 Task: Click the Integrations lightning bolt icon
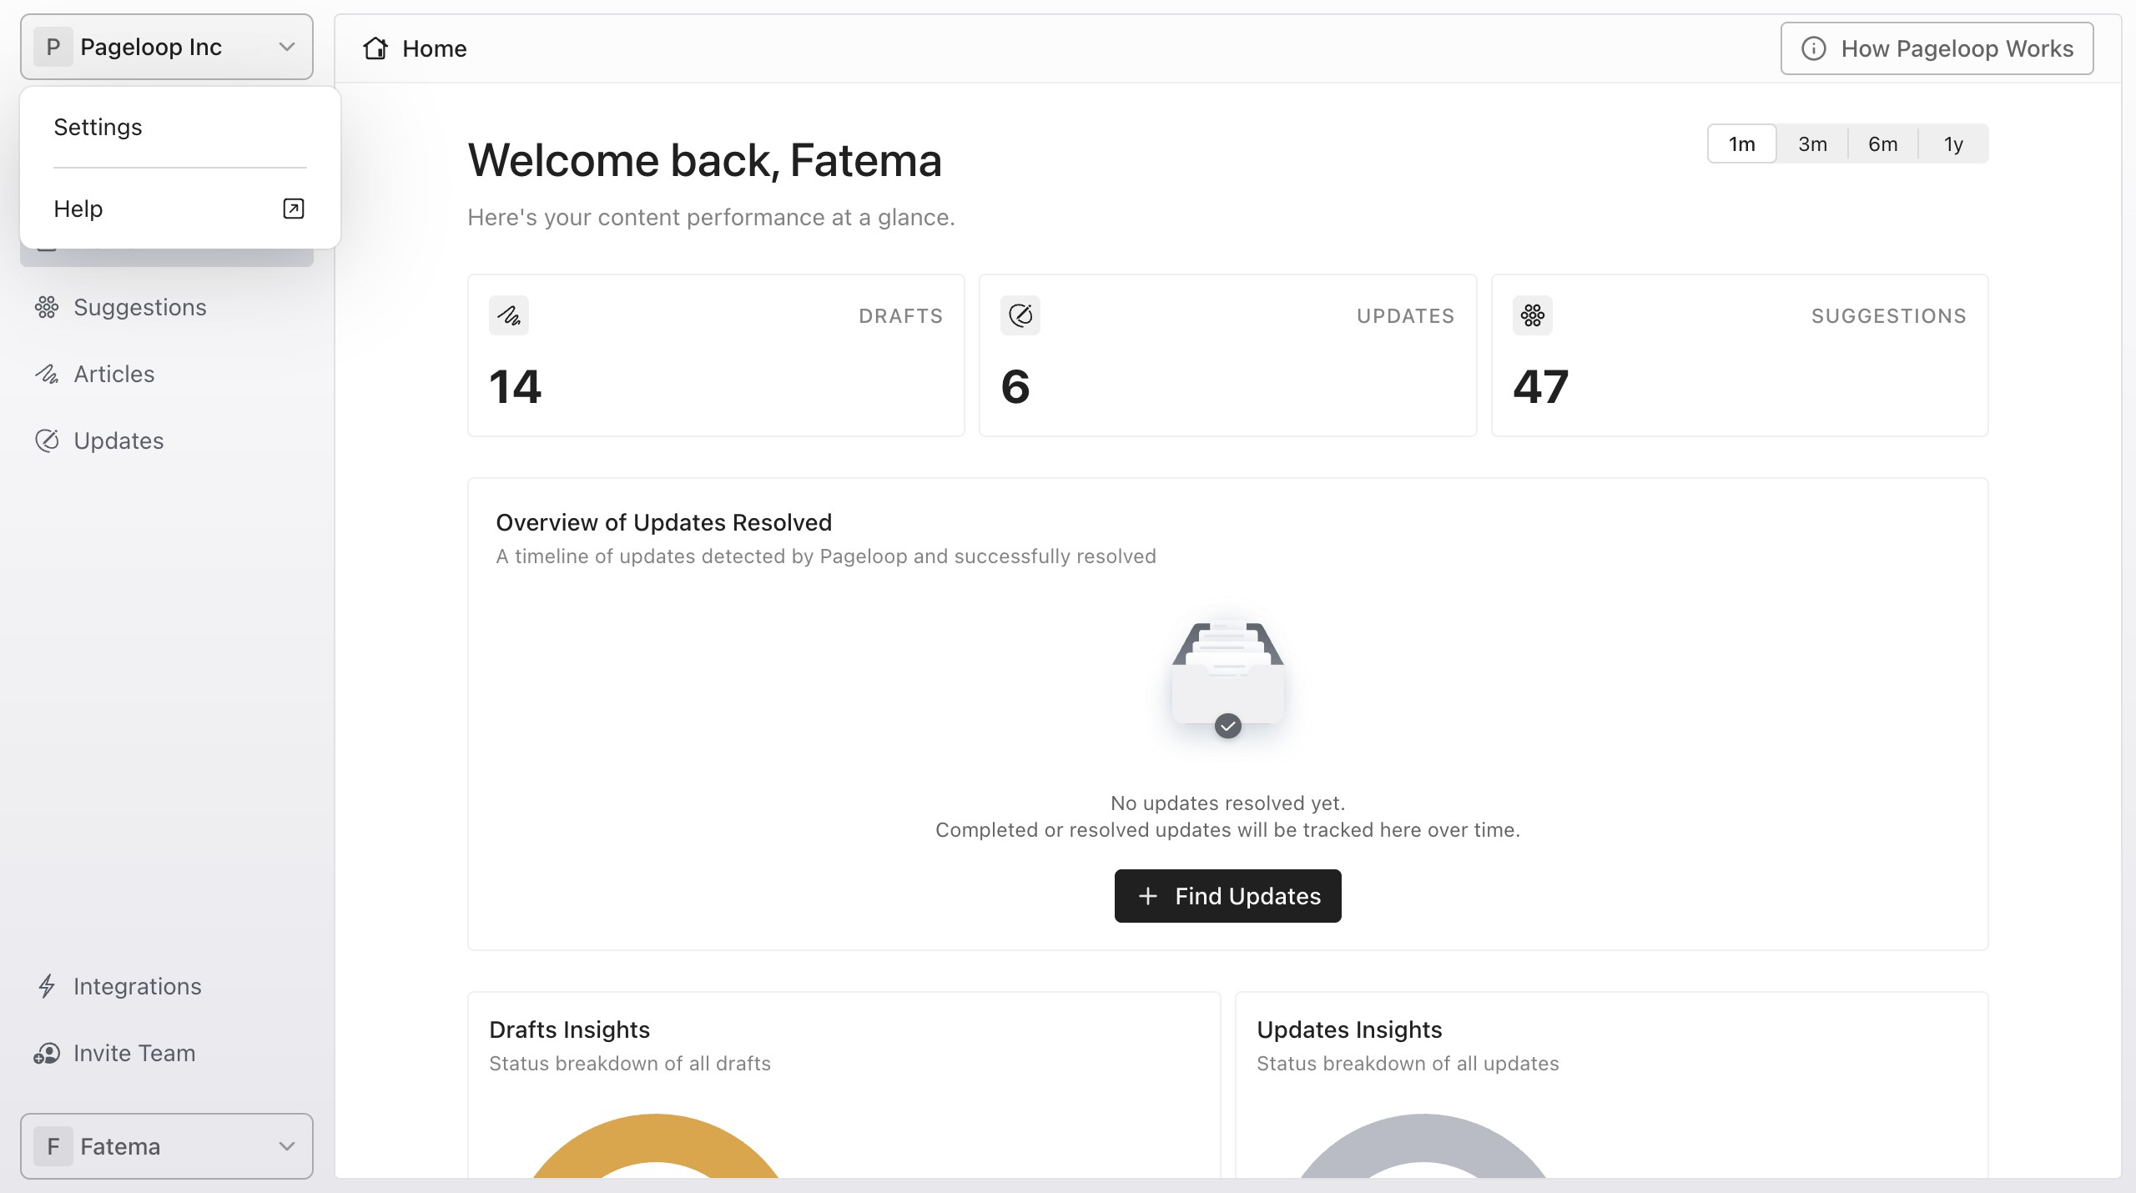point(47,986)
